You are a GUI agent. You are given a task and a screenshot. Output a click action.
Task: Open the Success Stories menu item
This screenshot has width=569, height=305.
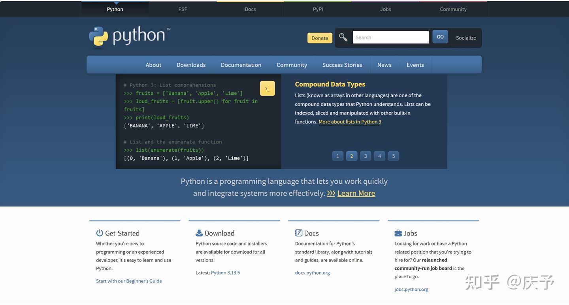[x=342, y=64]
